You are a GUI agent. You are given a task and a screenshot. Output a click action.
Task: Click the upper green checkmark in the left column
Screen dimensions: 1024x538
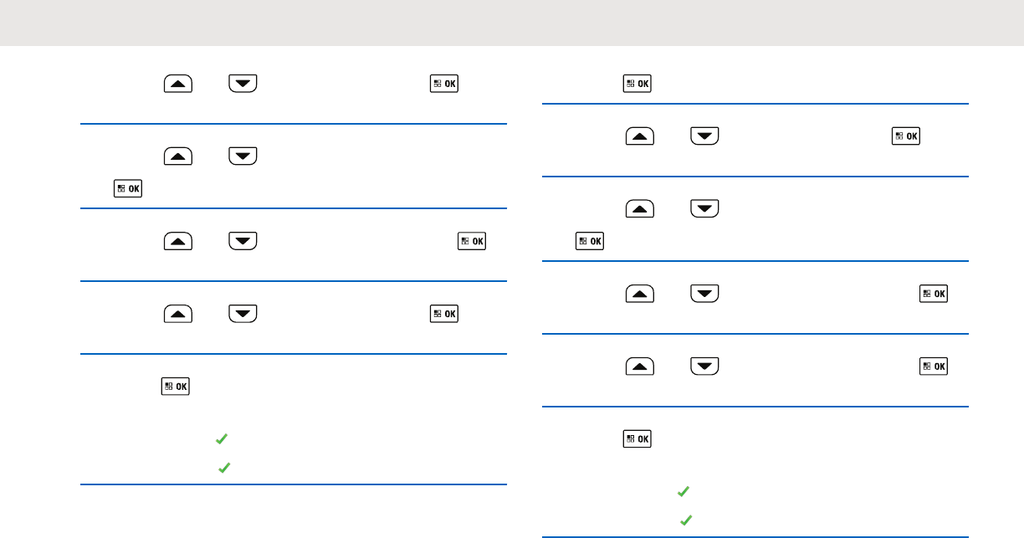222,438
